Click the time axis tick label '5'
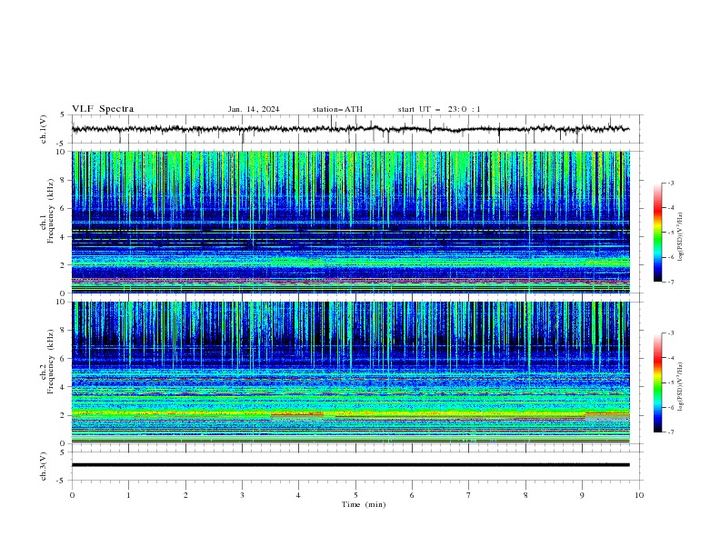This screenshot has width=720, height=556. (355, 495)
